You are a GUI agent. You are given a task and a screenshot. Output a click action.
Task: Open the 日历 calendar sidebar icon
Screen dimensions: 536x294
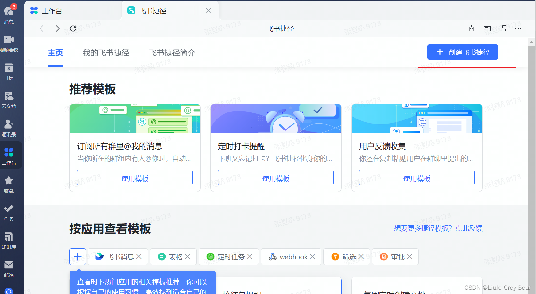[9, 72]
